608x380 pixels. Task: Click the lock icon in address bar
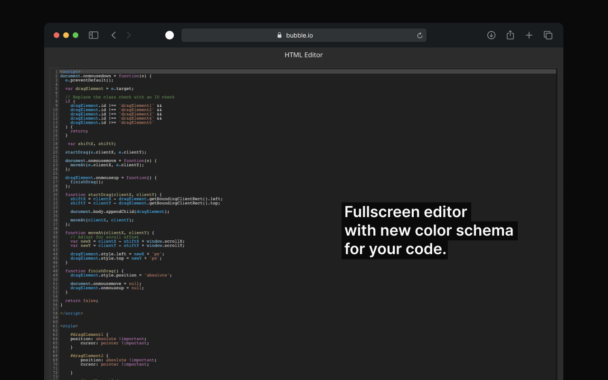tap(280, 35)
